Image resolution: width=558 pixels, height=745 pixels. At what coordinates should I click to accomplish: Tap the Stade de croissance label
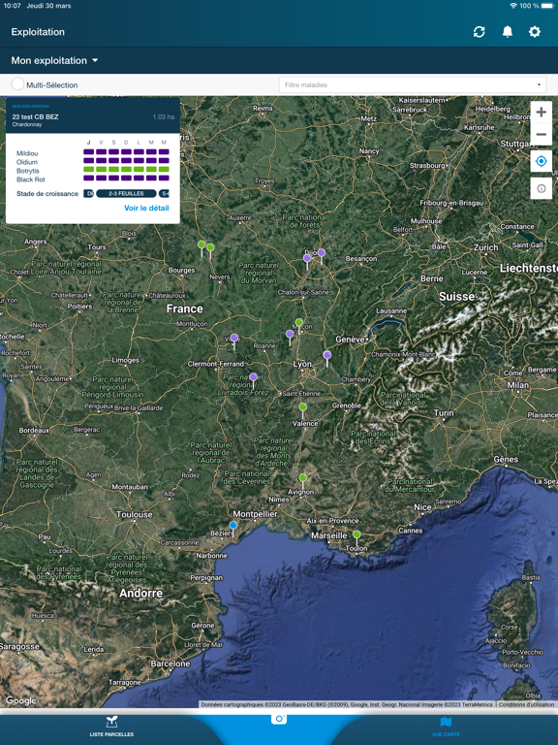pyautogui.click(x=47, y=193)
